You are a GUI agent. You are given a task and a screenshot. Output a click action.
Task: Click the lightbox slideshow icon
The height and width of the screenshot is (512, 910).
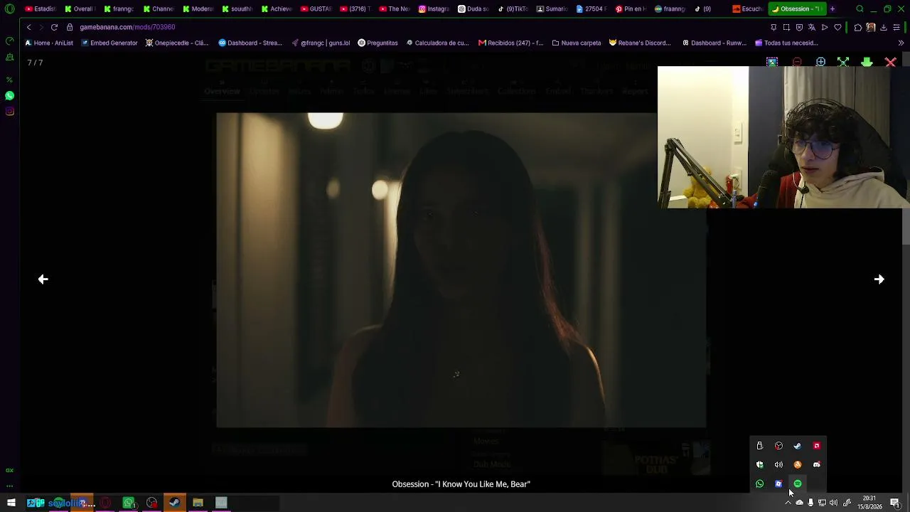tap(772, 63)
